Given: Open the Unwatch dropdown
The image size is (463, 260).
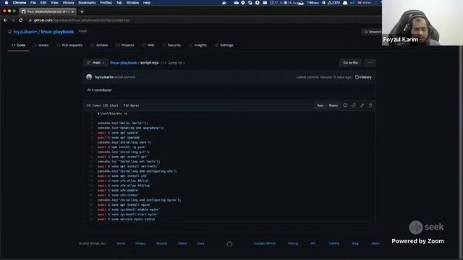Looking at the screenshot, I should 372,32.
